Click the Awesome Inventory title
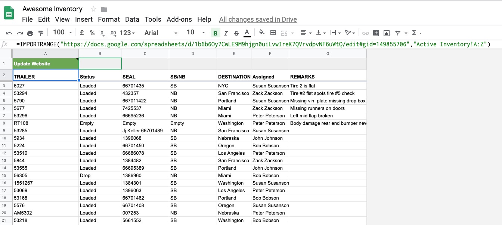The height and width of the screenshot is (225, 502). (52, 9)
